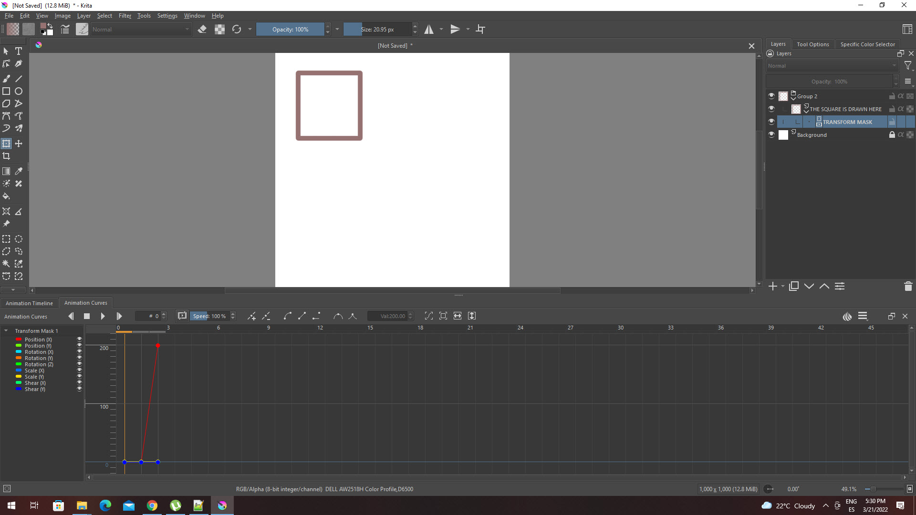The image size is (916, 515).
Task: Delete the selected layer
Action: (908, 286)
